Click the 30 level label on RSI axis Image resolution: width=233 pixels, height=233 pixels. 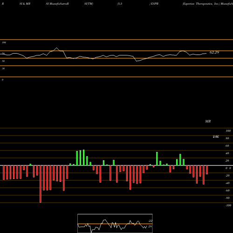[3, 69]
